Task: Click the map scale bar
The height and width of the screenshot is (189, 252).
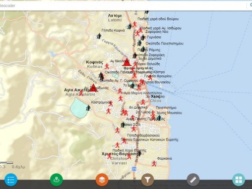Action: [x=7, y=163]
